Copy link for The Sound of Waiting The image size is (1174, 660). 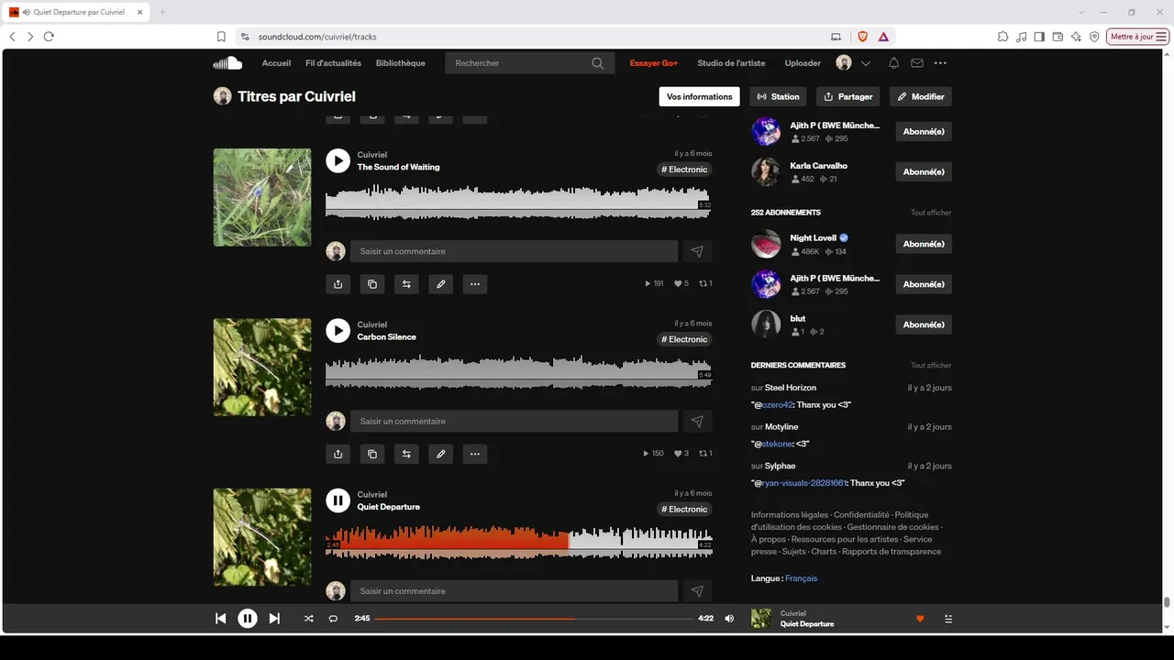pos(371,284)
